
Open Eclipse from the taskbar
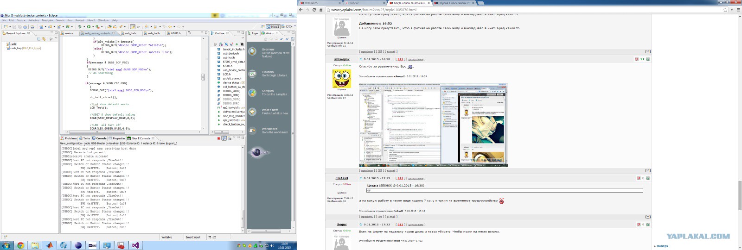click(78, 245)
